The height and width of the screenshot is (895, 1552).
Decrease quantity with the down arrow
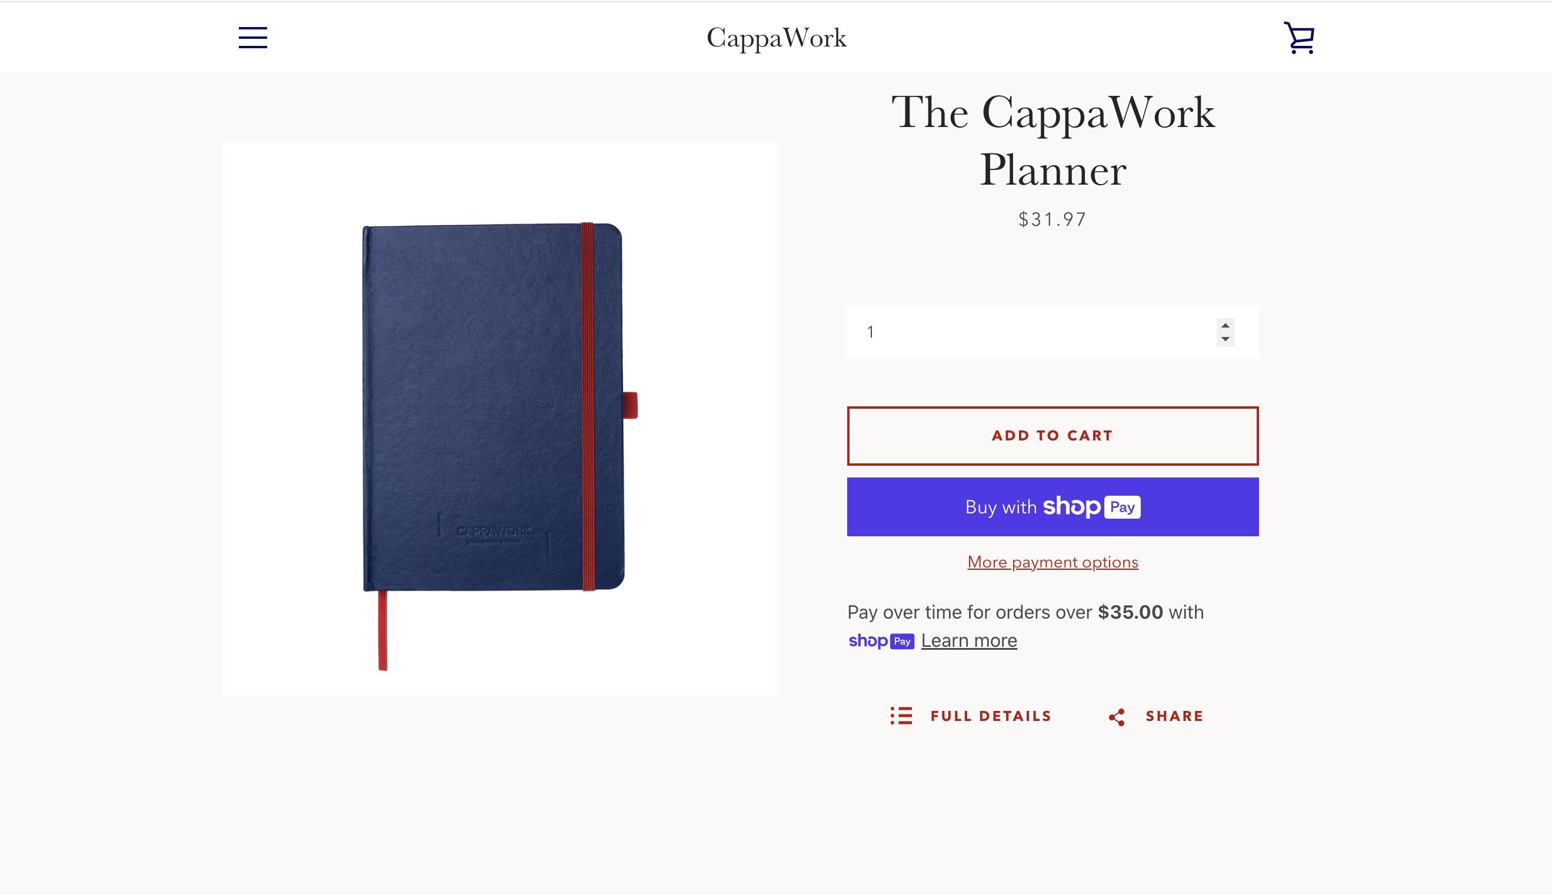pos(1225,339)
